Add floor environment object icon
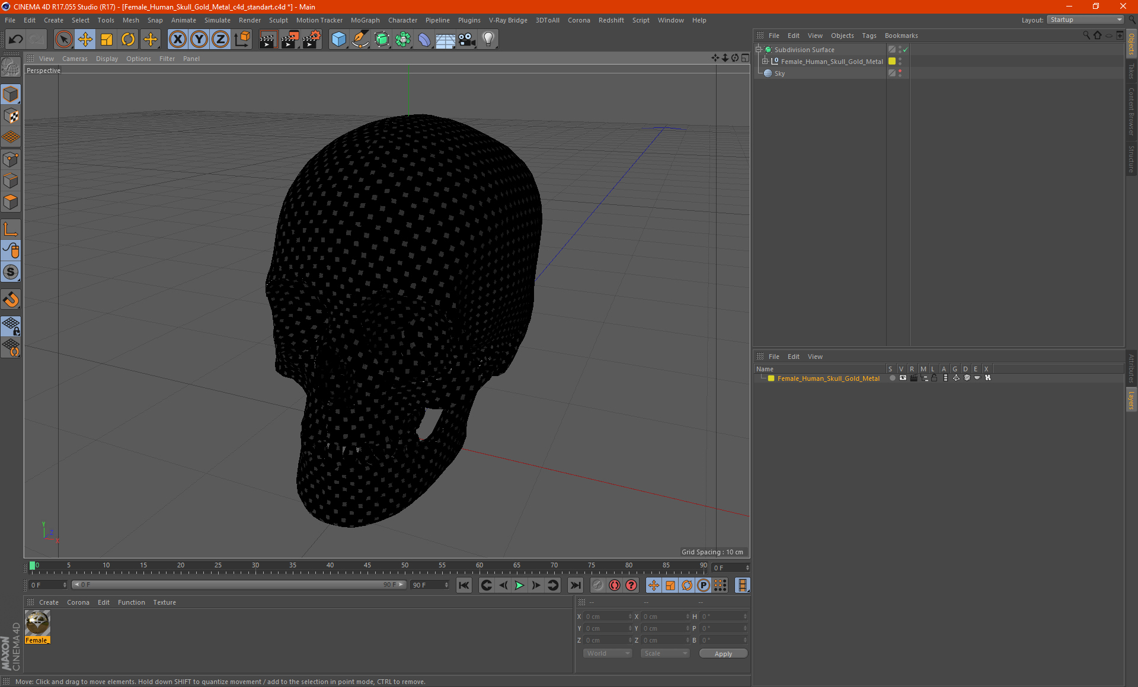 445,40
